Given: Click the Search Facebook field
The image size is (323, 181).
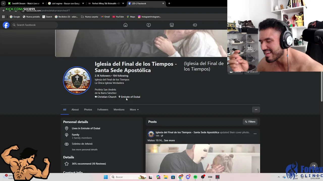Looking at the screenshot, I should coord(34,25).
